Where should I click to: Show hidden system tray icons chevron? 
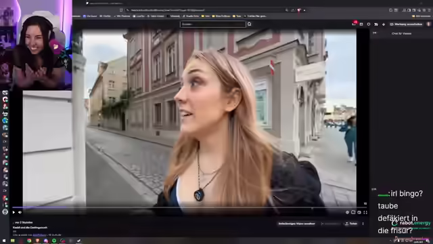(x=390, y=241)
